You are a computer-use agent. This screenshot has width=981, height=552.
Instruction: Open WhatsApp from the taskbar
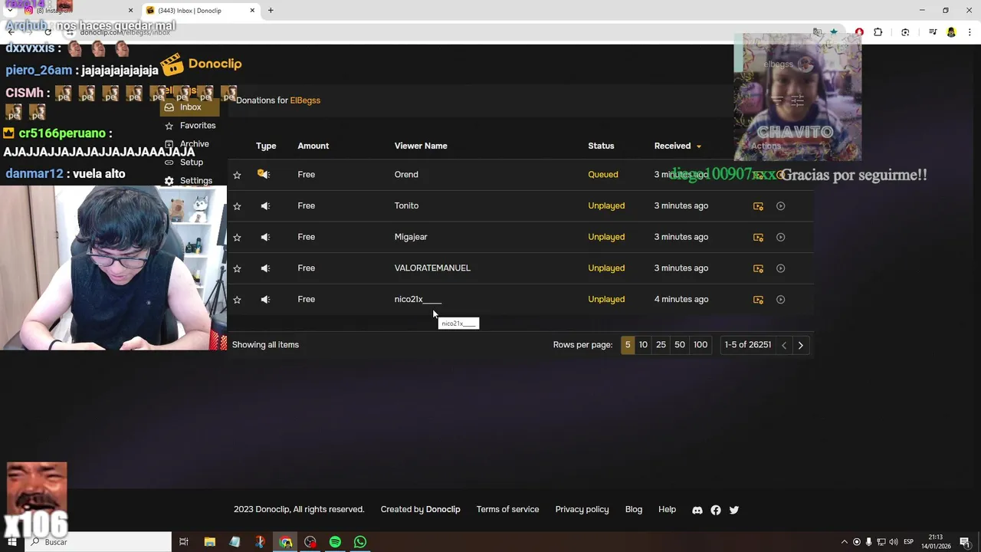point(360,542)
